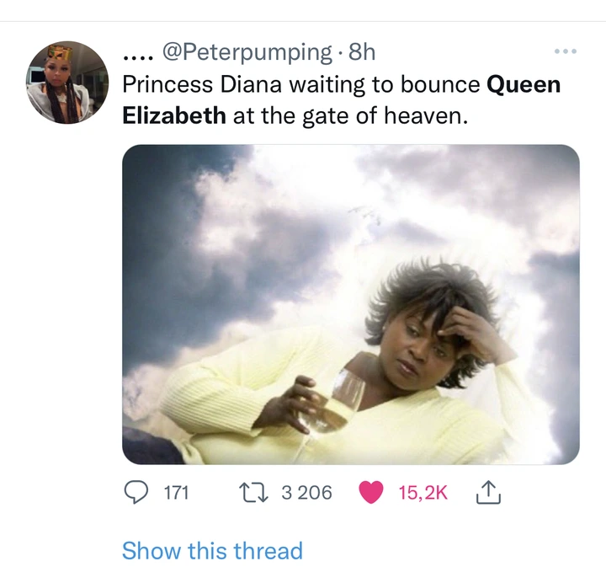Open the attached tweet photo
This screenshot has height=572, width=606.
tap(350, 303)
